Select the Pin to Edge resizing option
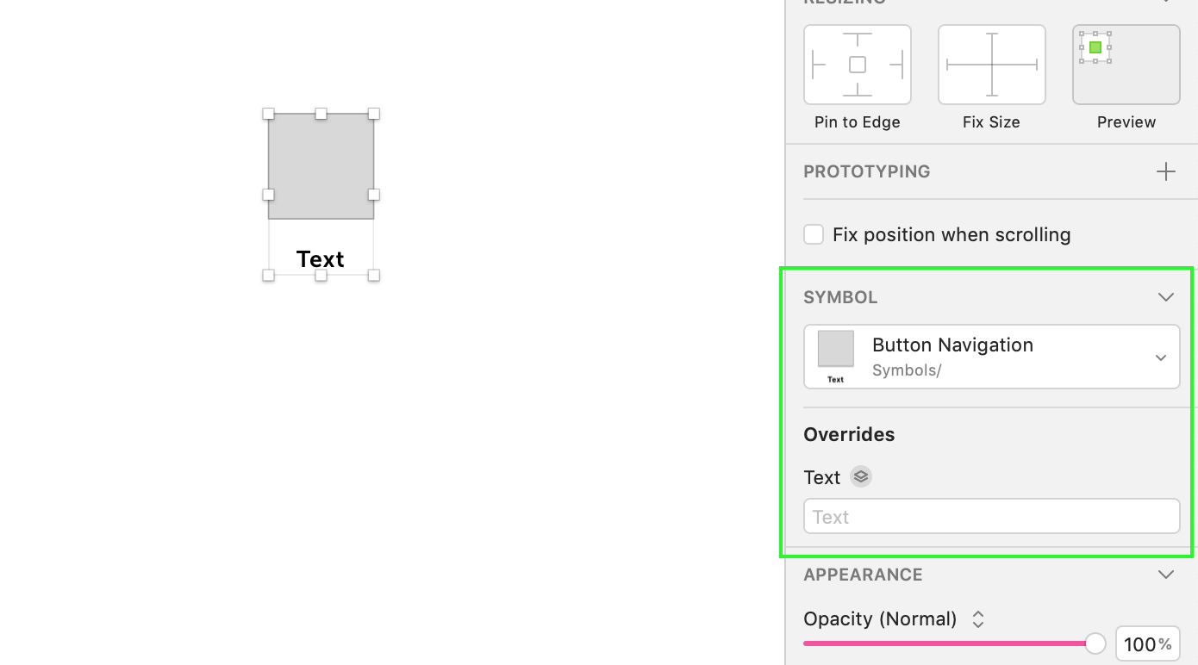1198x665 pixels. [857, 64]
